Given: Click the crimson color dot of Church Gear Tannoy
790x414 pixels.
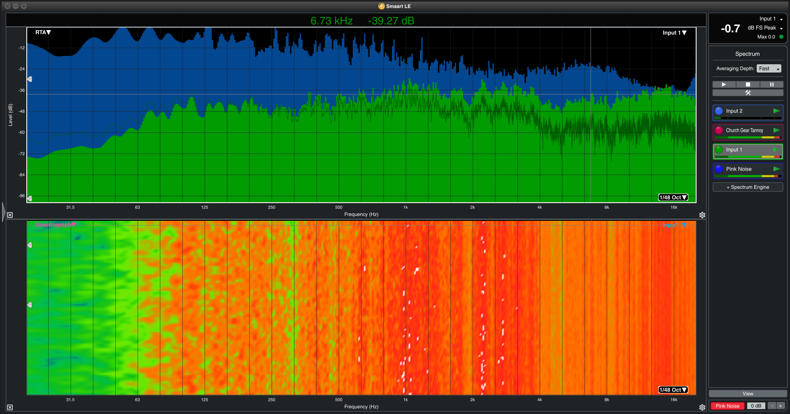Looking at the screenshot, I should tap(719, 130).
